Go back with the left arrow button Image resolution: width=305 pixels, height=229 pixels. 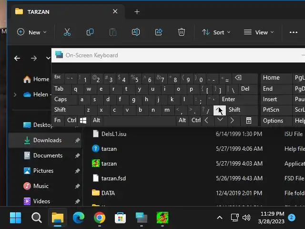[x=17, y=58]
